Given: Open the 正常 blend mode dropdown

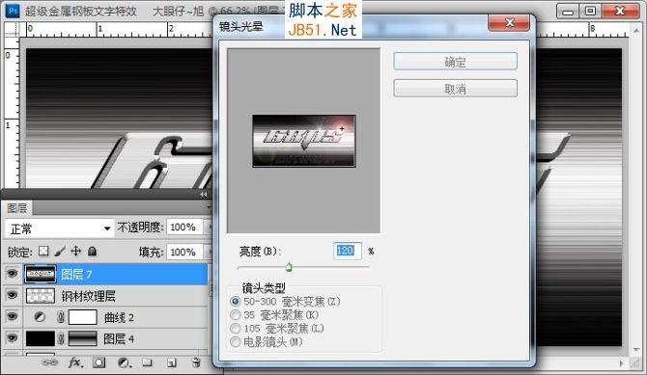Looking at the screenshot, I should pyautogui.click(x=60, y=228).
